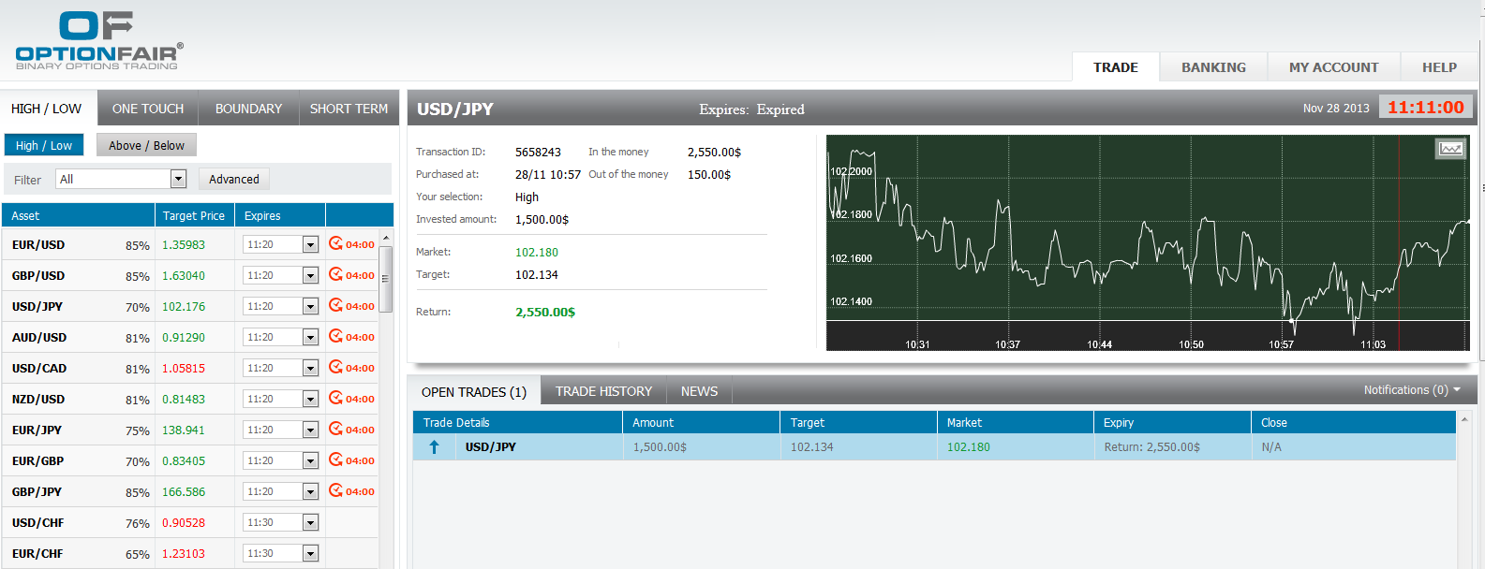This screenshot has width=1485, height=569.
Task: Click the asset list vertical scrollbar thumb
Action: (385, 280)
